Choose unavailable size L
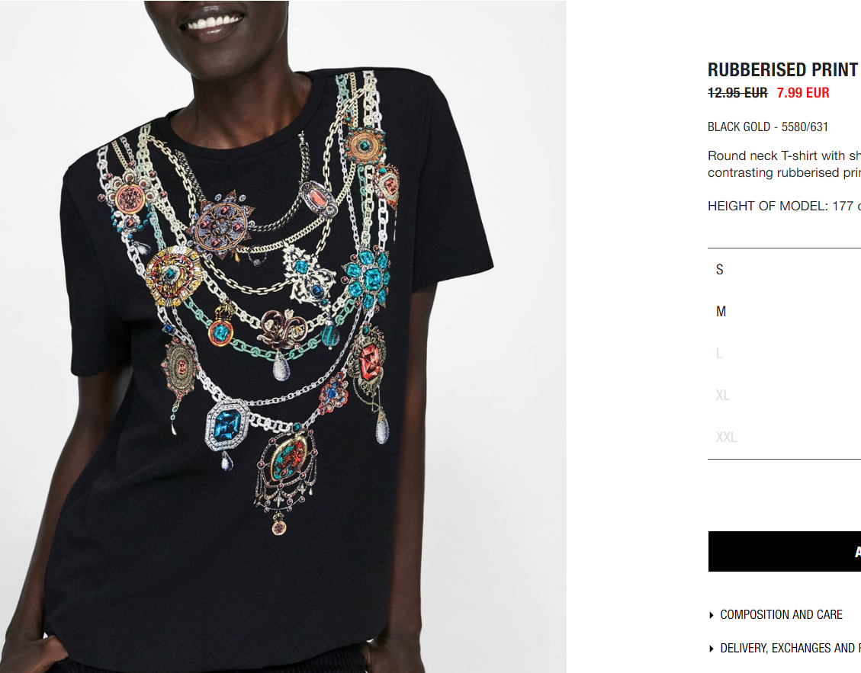This screenshot has width=861, height=673. point(784,354)
